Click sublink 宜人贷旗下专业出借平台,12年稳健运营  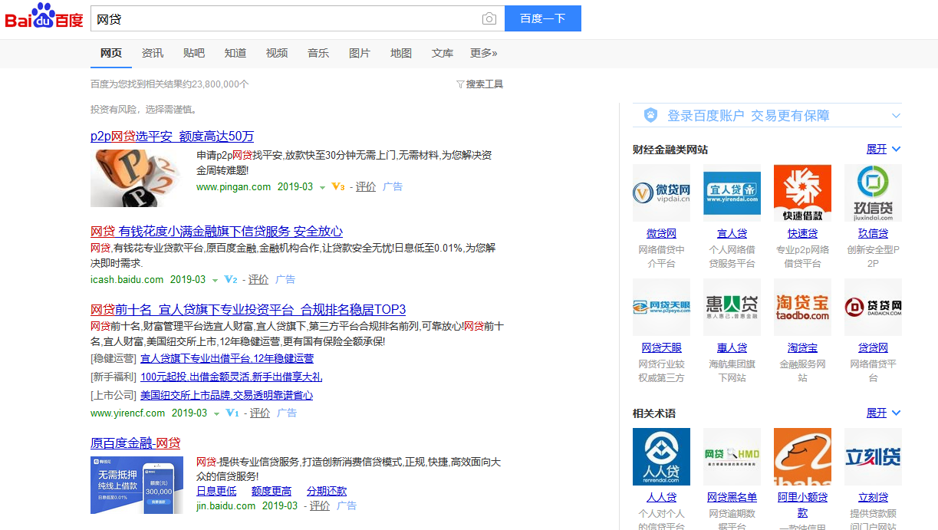(x=227, y=358)
